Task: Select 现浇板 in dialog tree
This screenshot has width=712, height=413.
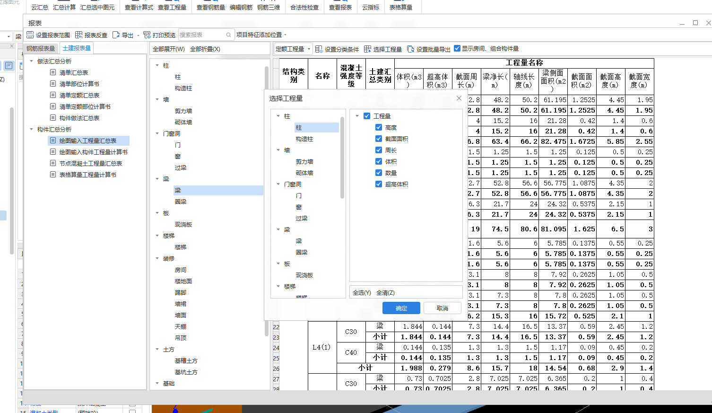Action: point(304,275)
